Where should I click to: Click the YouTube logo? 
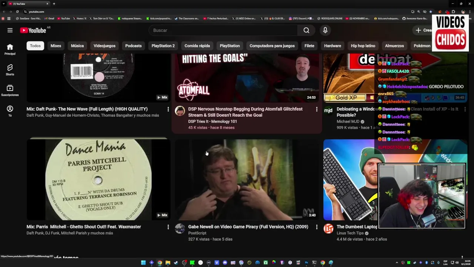pos(33,30)
